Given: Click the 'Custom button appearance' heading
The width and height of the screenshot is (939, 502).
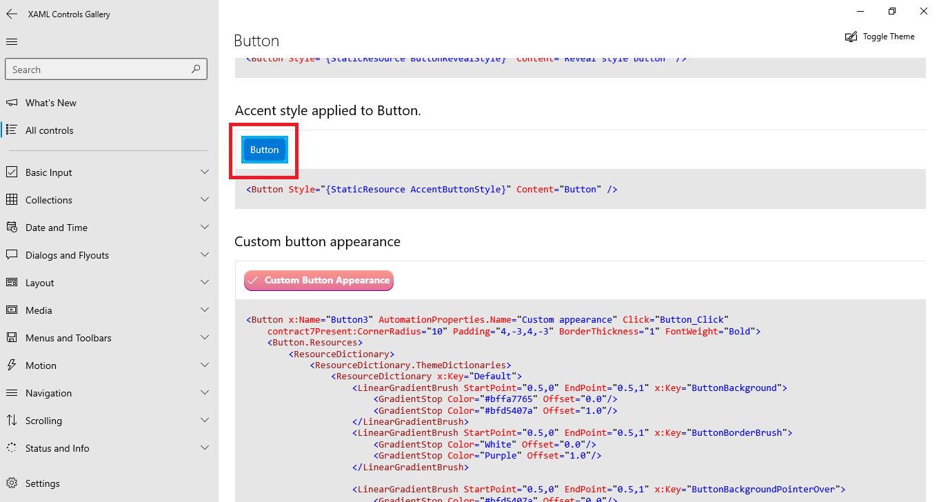Looking at the screenshot, I should pyautogui.click(x=317, y=241).
